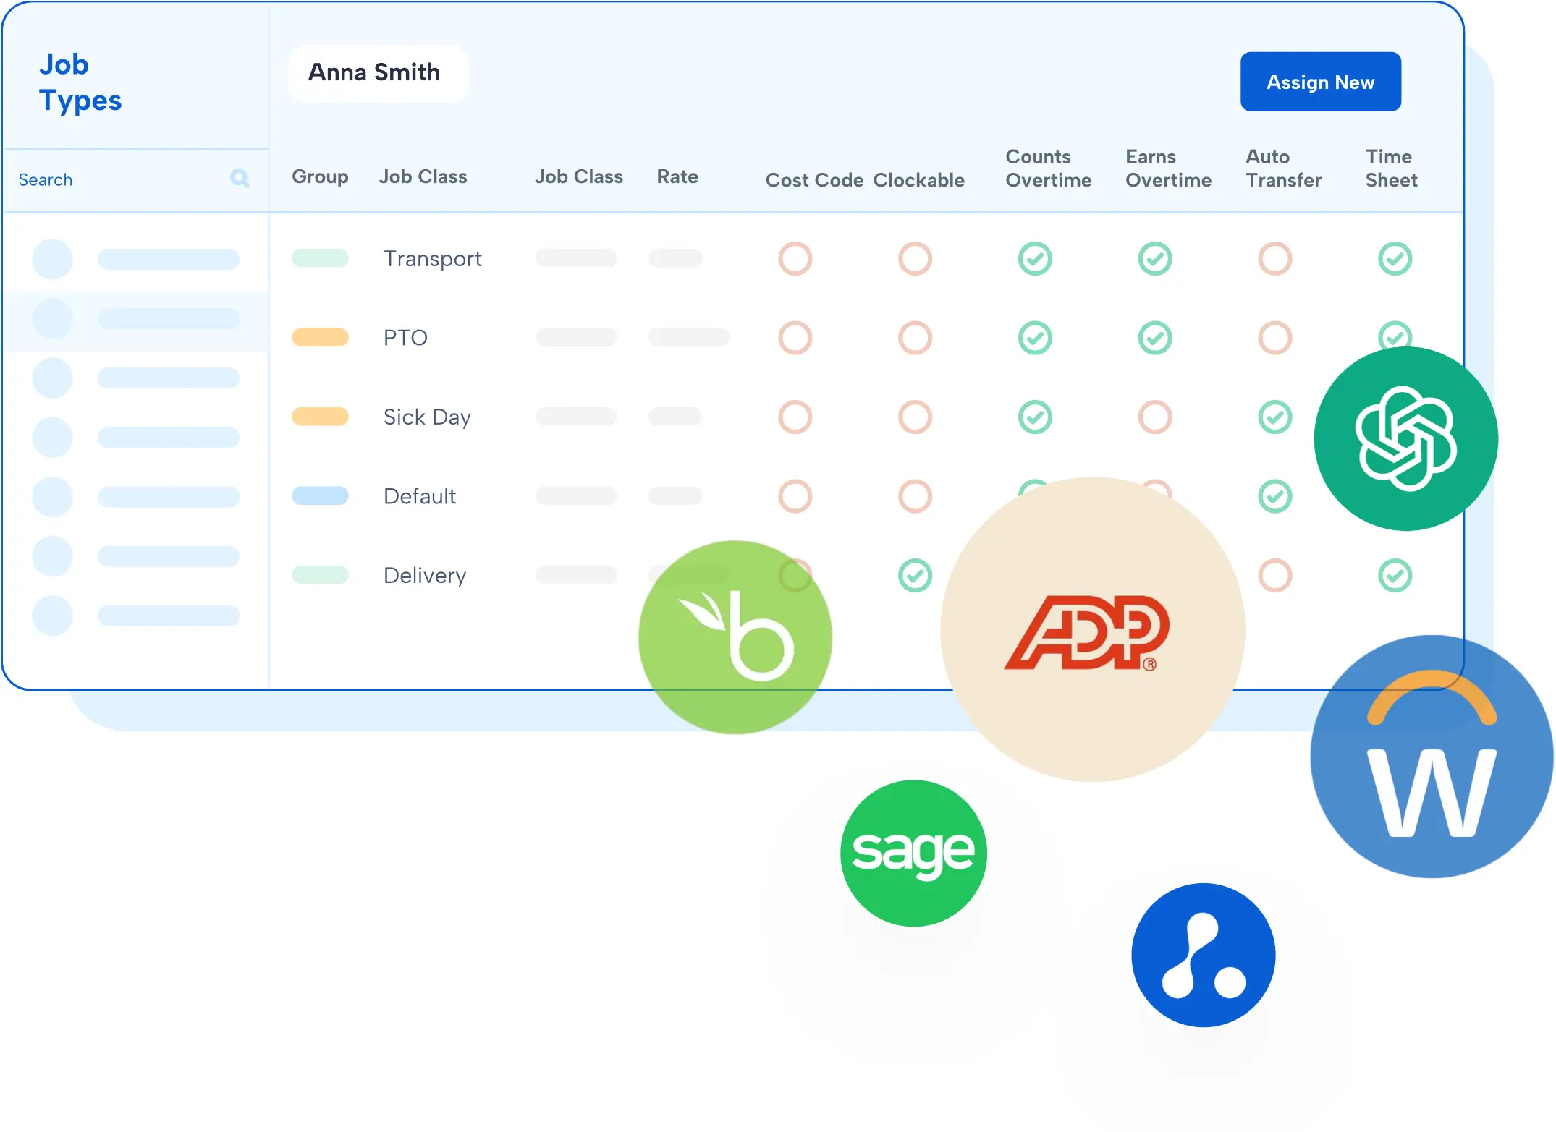Viewport: 1556px width, 1132px height.
Task: Click the BambooHR green leaf logo
Action: click(735, 637)
